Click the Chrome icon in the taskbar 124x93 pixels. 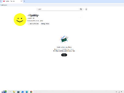[x=31, y=92]
